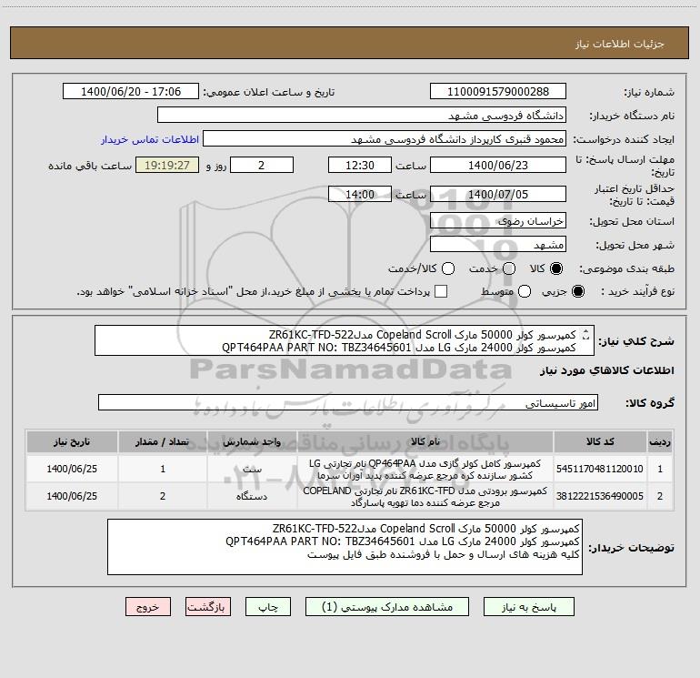This screenshot has height=678, width=700.
Task: Click the unit cell دستگاه
Action: tap(252, 496)
